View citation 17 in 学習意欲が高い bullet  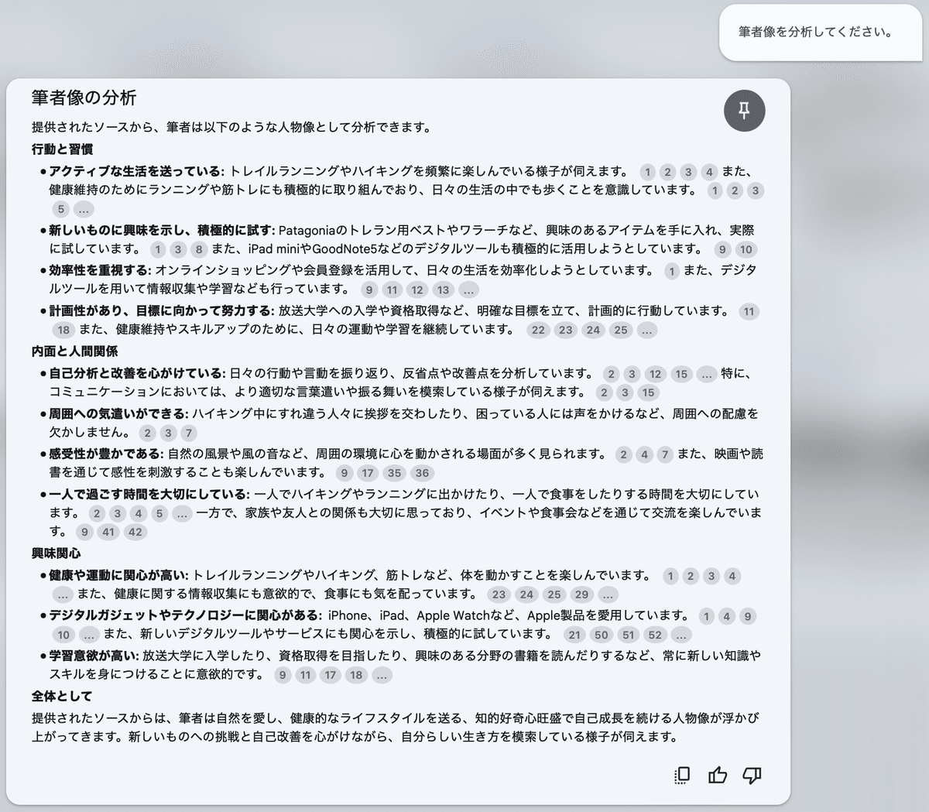pyautogui.click(x=330, y=675)
